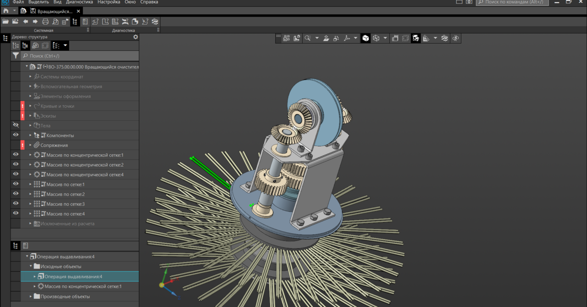Click the filter funnel icon beside search
Screen dimensions: 587x307
point(16,56)
